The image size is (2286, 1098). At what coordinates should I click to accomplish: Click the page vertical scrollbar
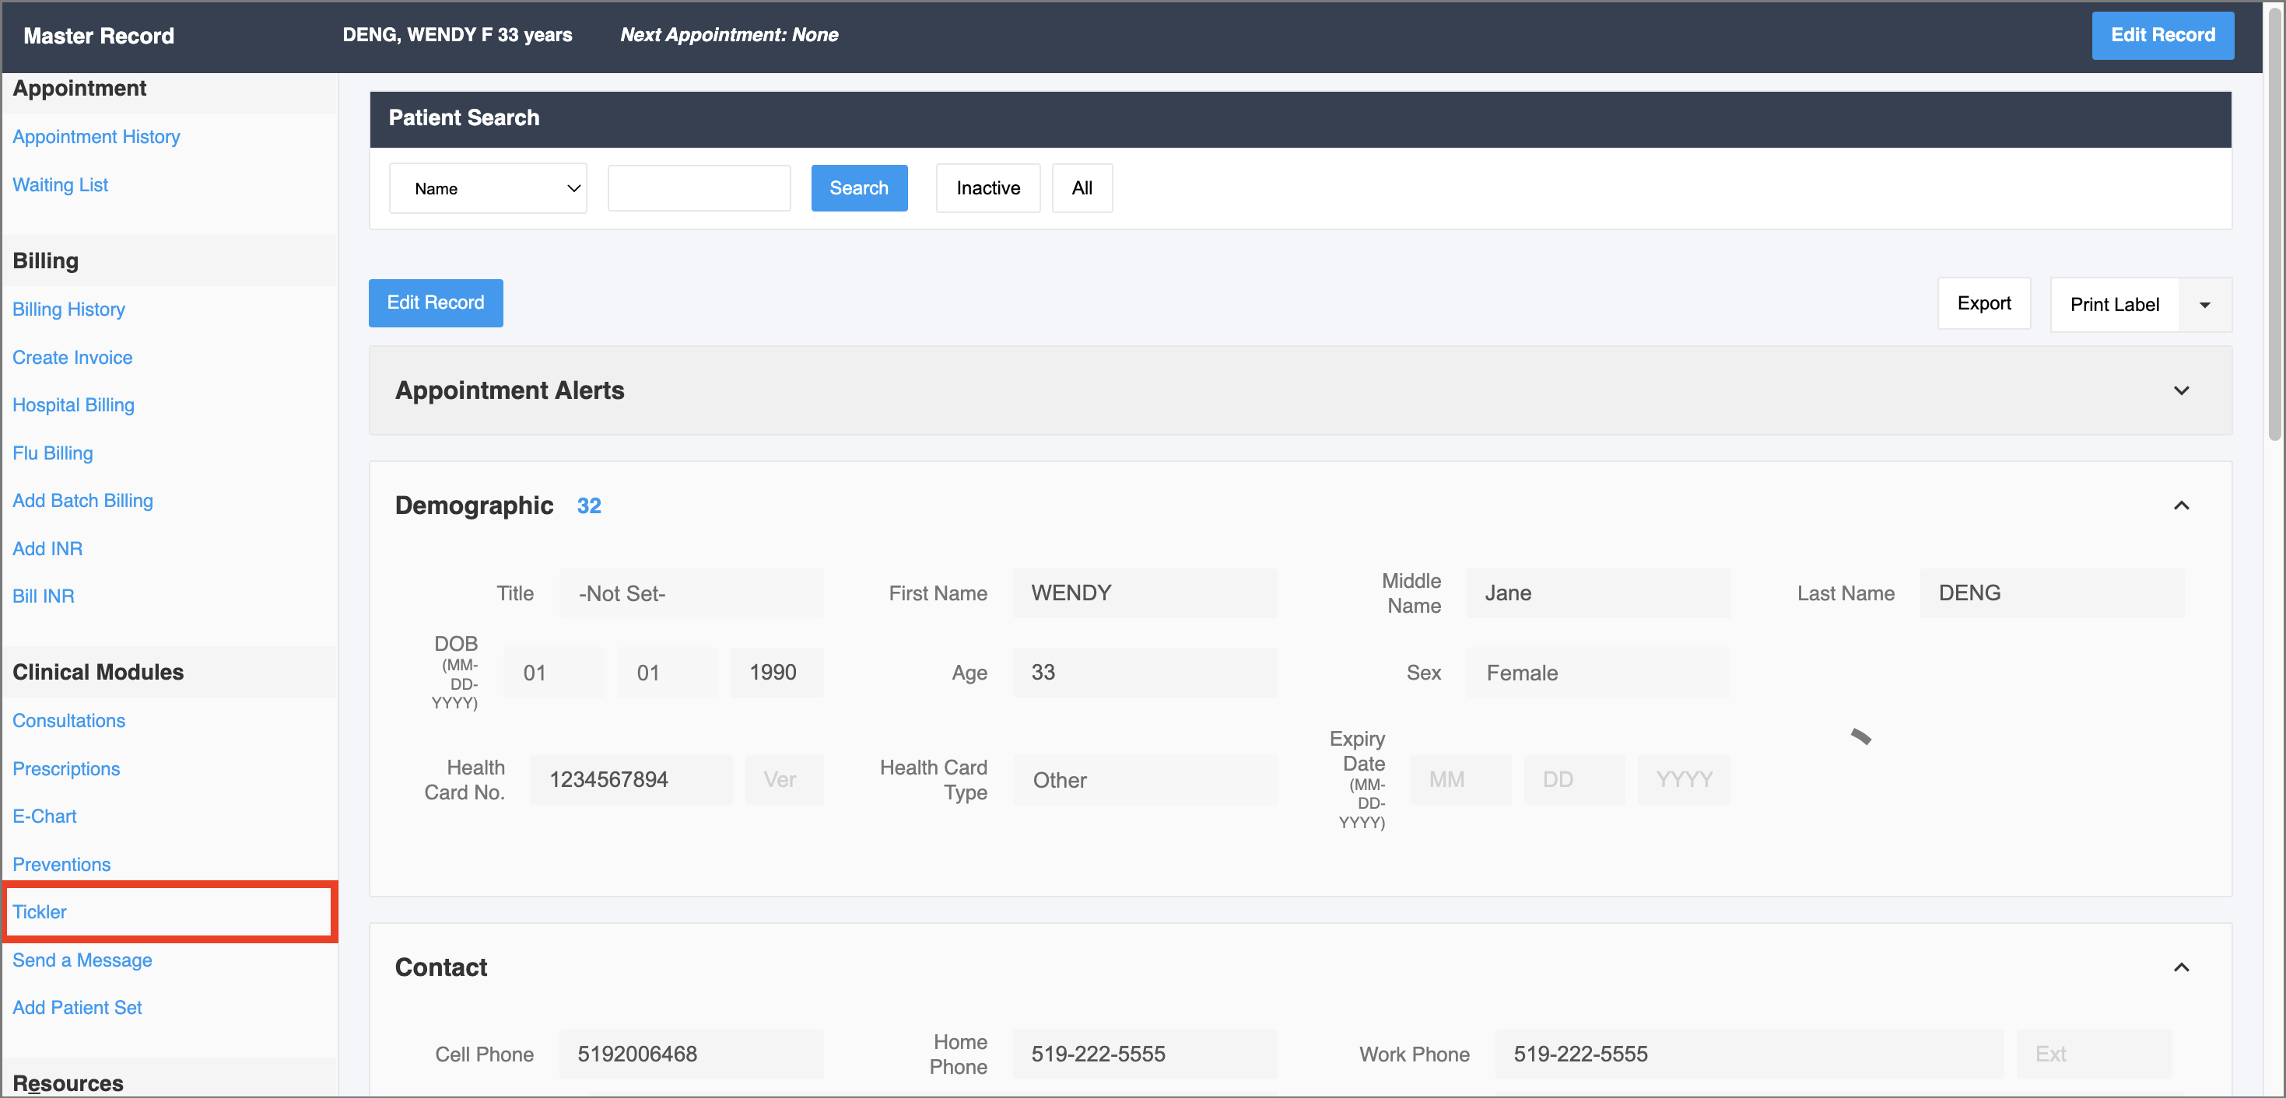click(x=2274, y=222)
